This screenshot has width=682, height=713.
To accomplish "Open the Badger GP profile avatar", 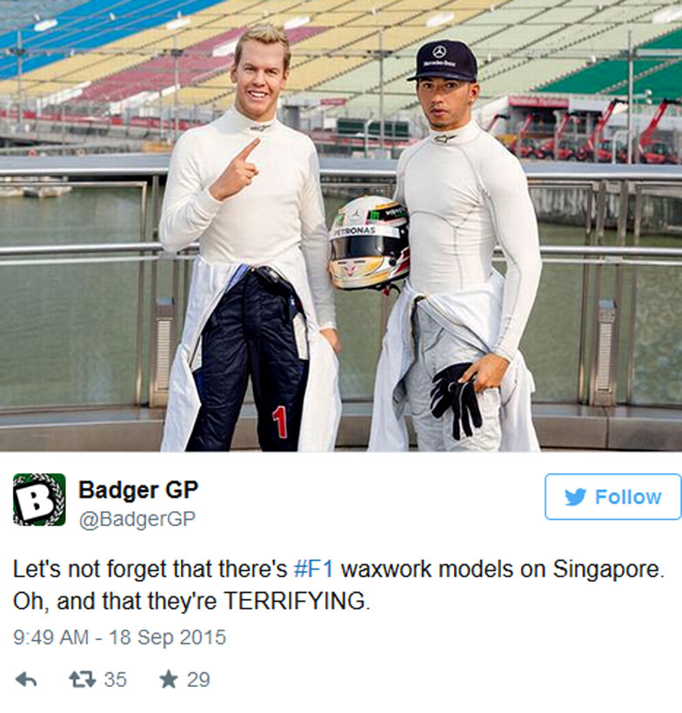I will click(39, 500).
